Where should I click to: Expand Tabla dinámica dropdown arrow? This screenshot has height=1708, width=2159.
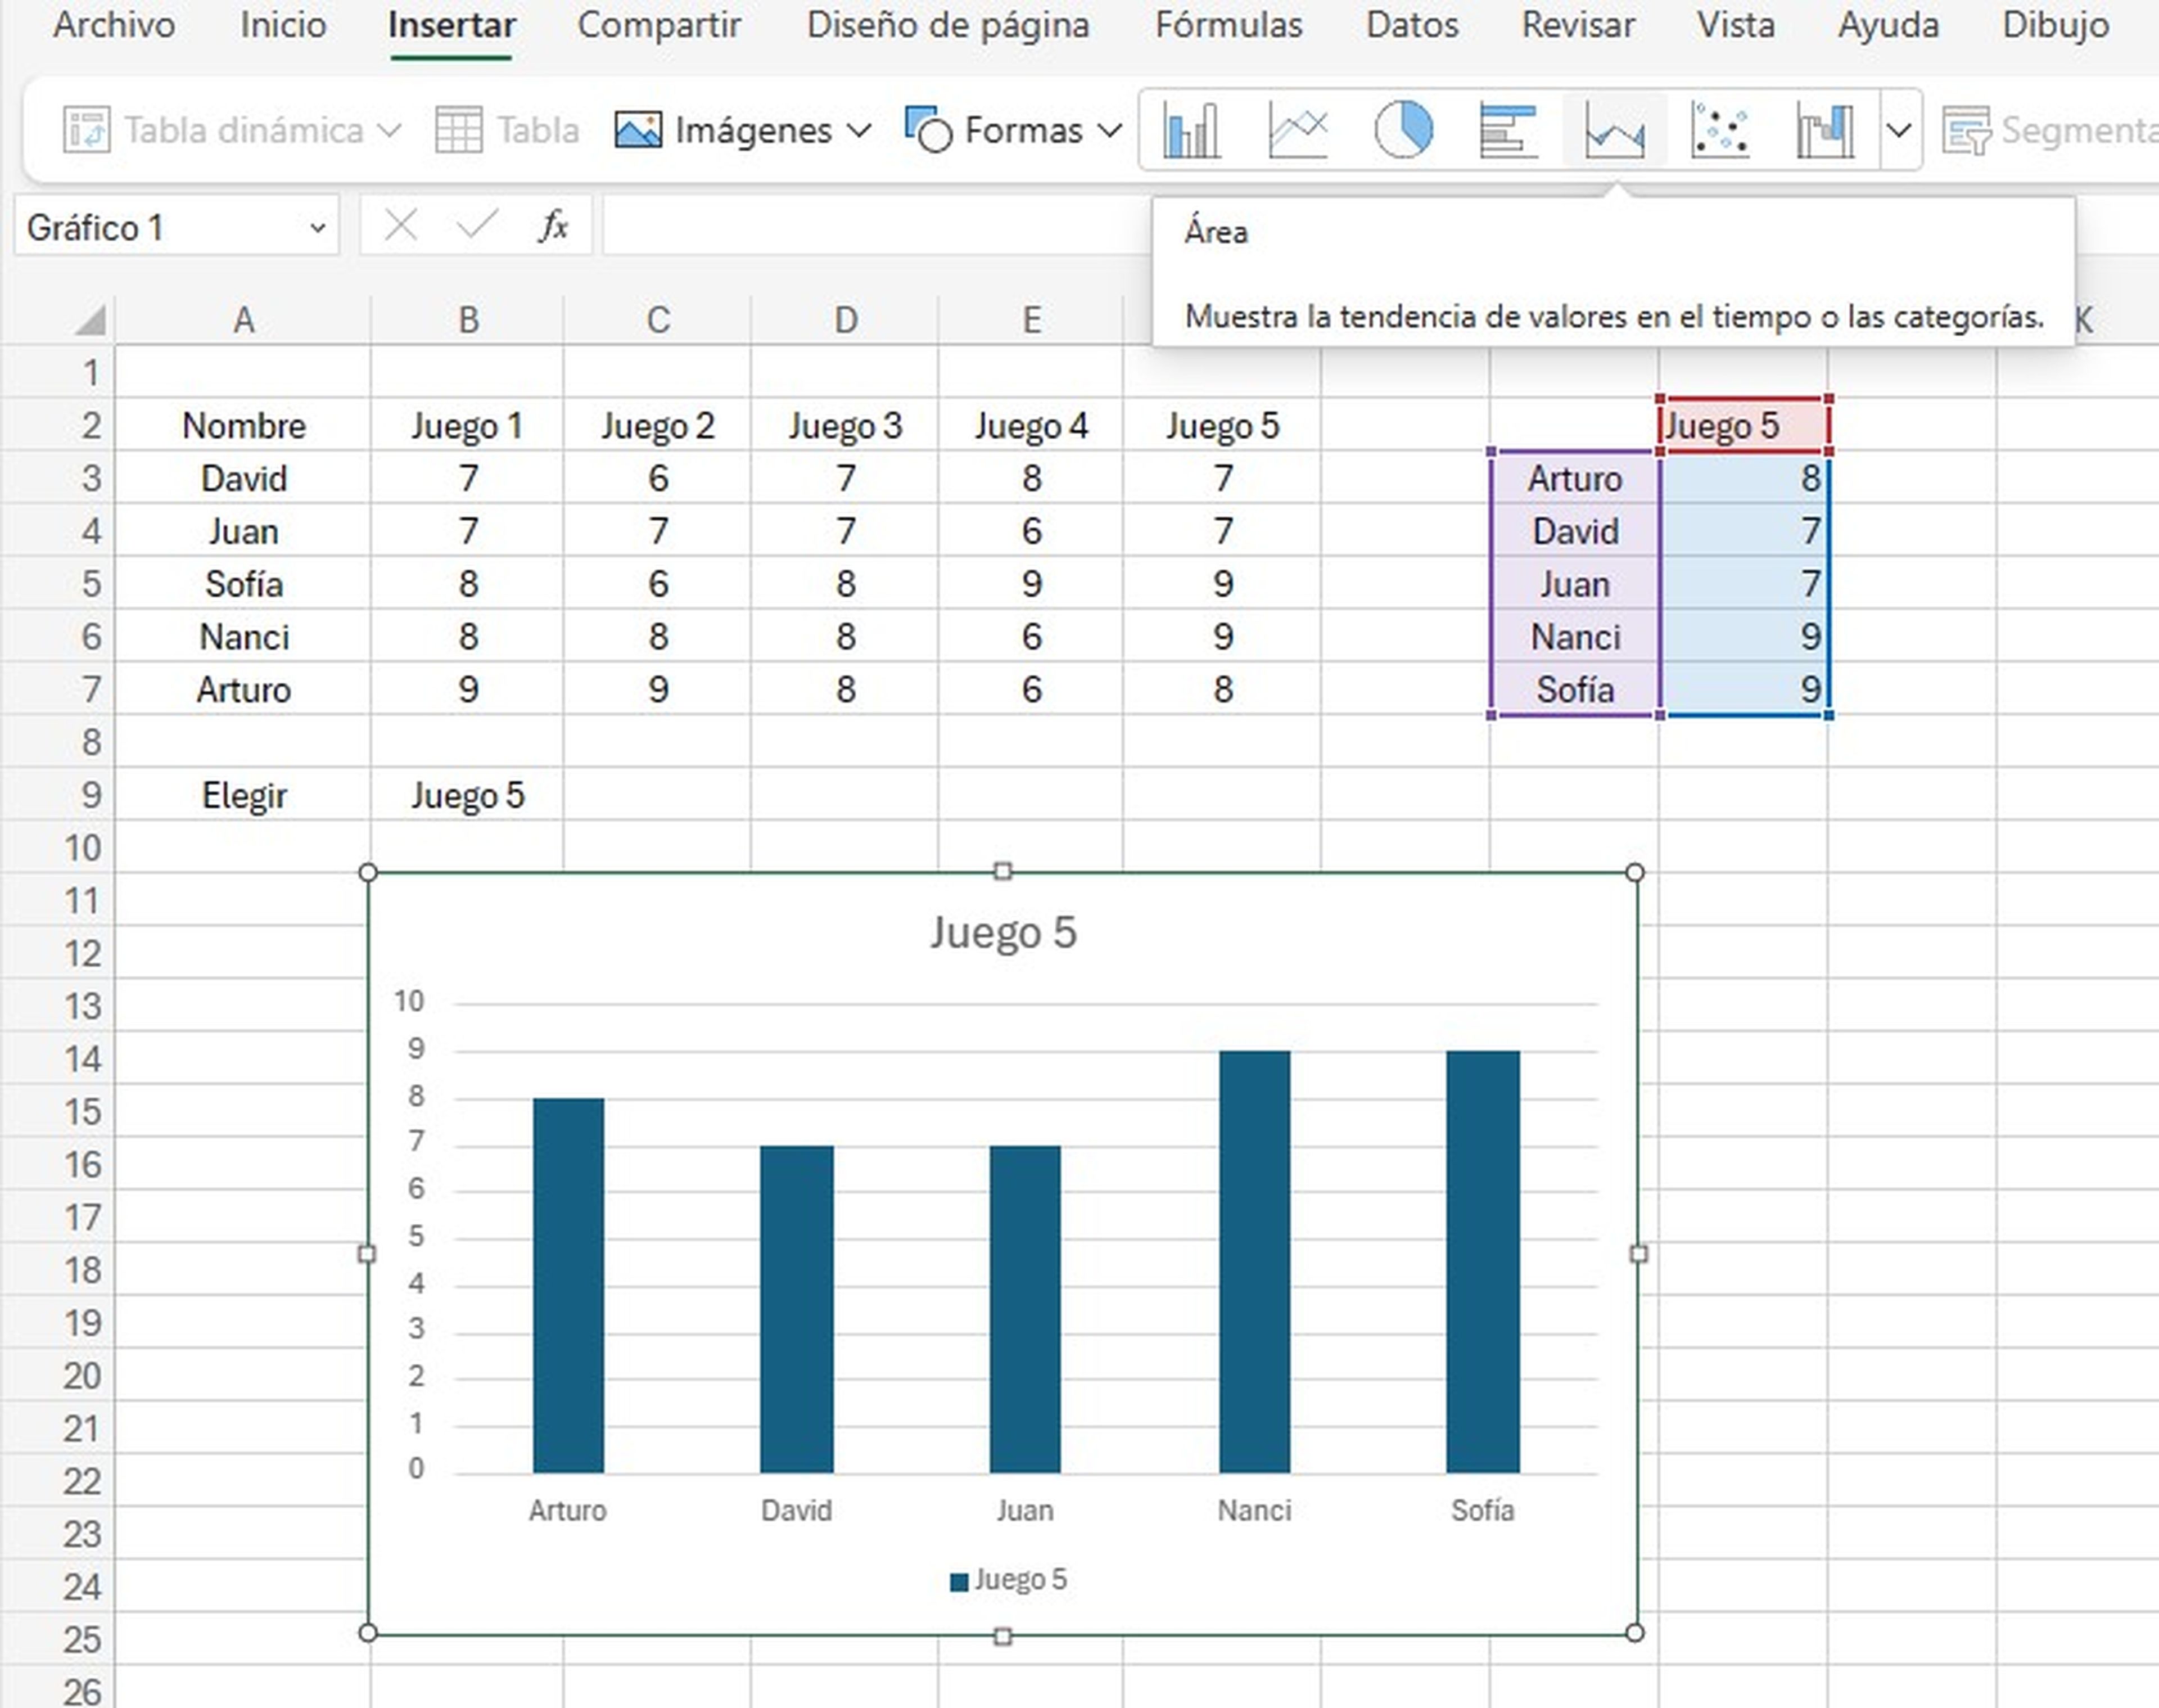(391, 130)
